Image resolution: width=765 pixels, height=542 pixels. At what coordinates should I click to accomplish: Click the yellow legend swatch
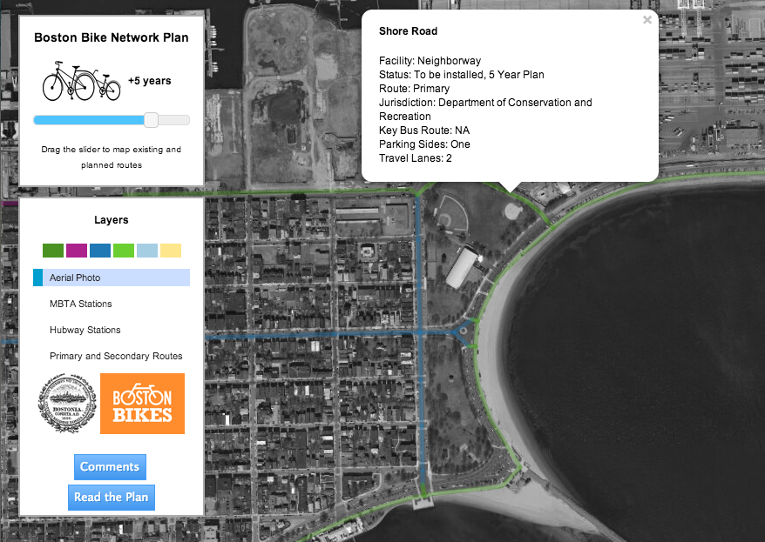click(x=171, y=251)
